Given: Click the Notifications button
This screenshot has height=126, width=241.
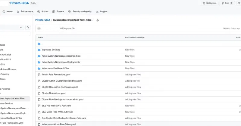Looking at the screenshot, I should (209, 3).
